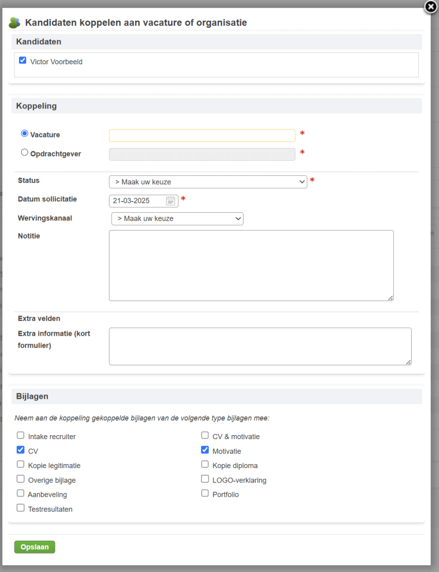Open the Status dropdown
This screenshot has width=439, height=572.
coord(208,182)
